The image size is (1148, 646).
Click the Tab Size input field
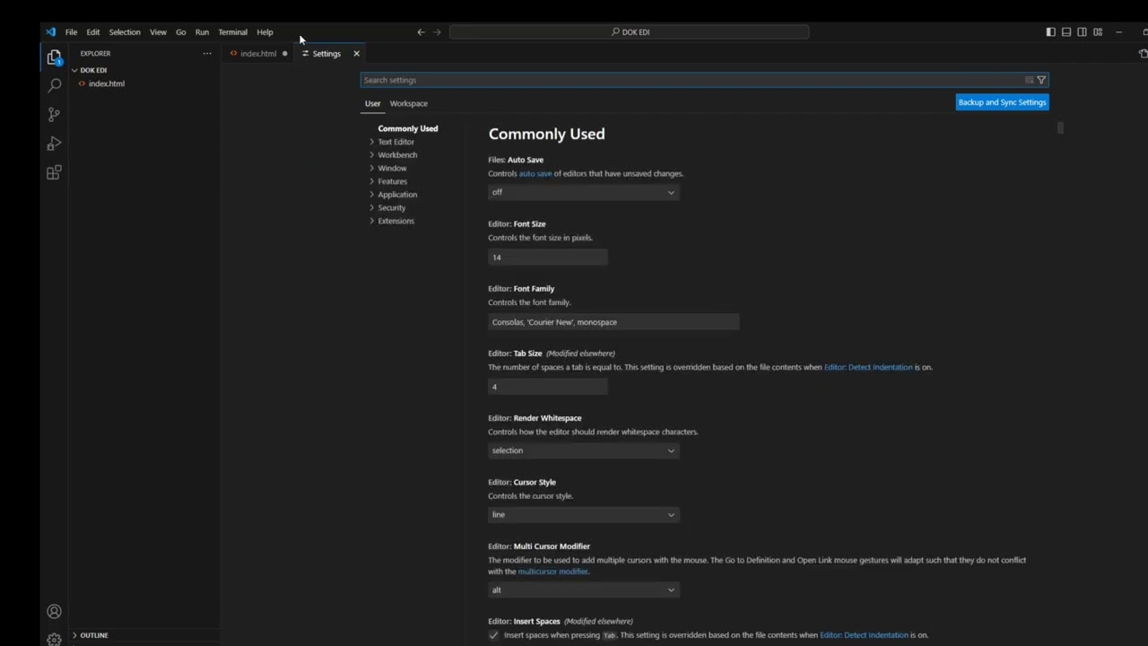[x=548, y=387]
